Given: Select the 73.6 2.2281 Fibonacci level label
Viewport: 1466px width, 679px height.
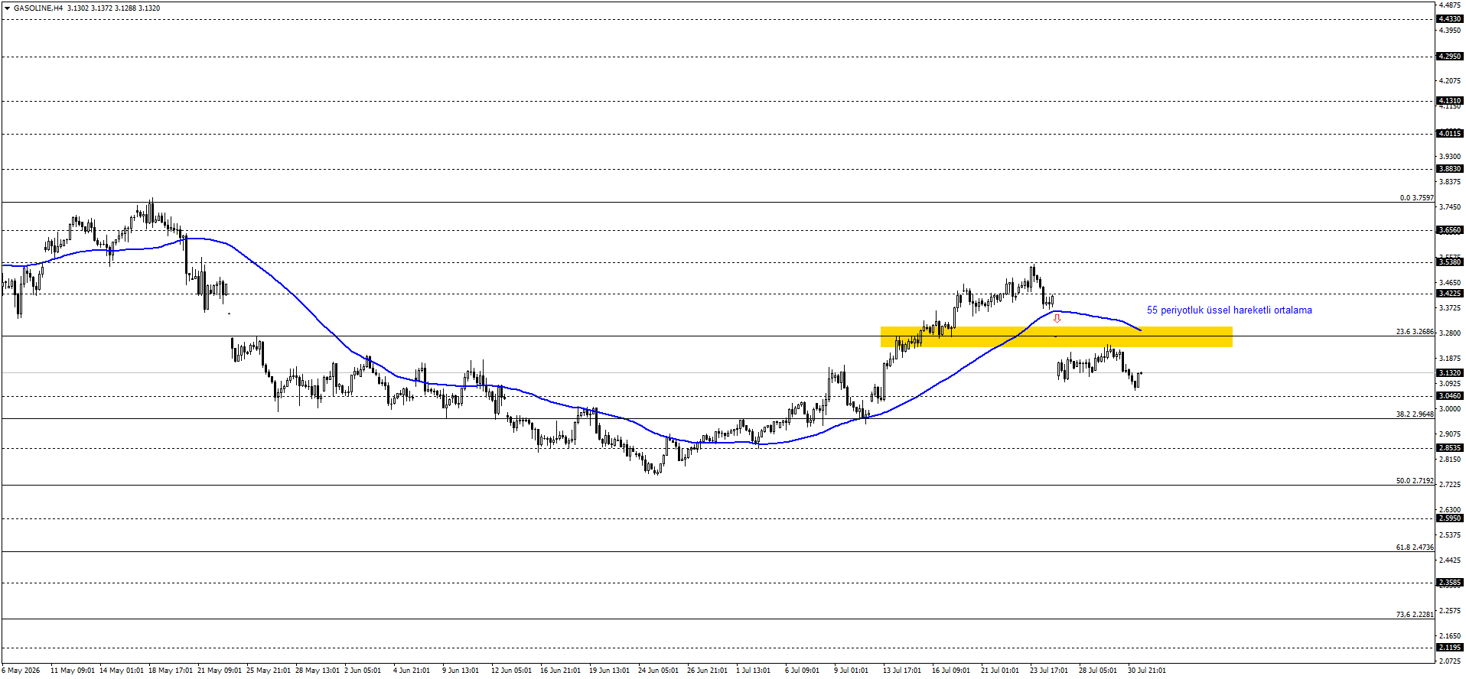Looking at the screenshot, I should tap(1415, 615).
